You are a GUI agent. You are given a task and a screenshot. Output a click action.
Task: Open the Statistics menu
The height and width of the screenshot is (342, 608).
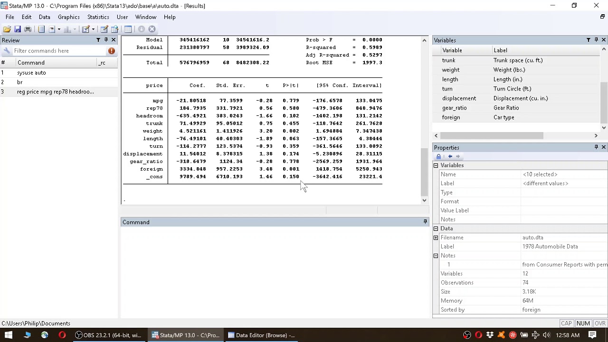point(98,17)
